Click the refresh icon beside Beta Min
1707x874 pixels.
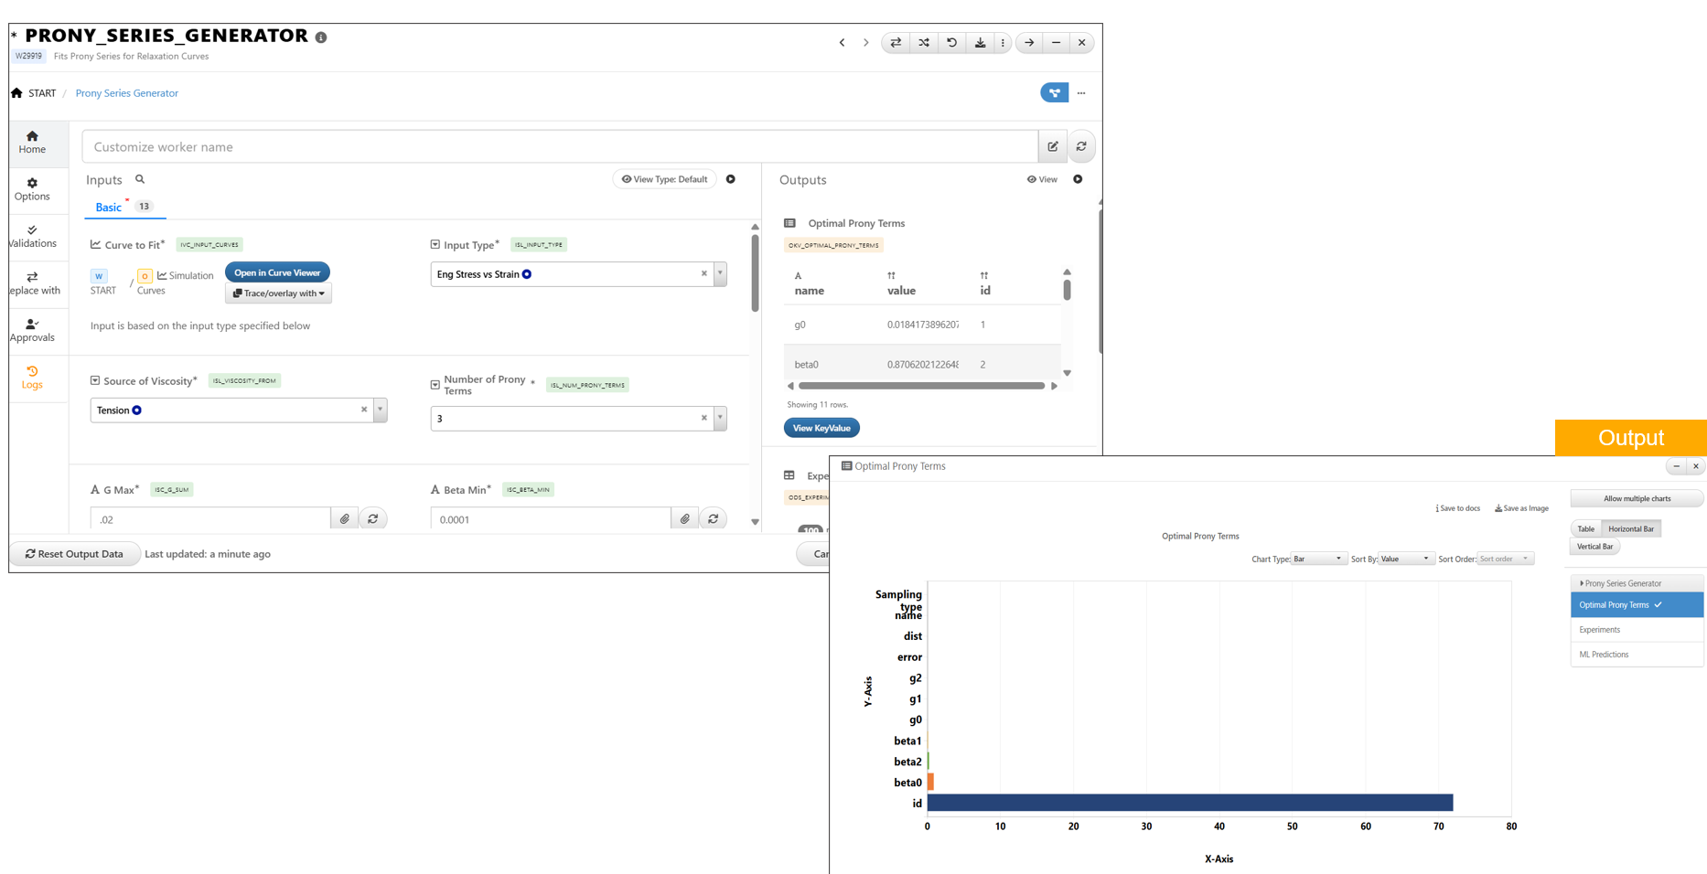pos(714,519)
